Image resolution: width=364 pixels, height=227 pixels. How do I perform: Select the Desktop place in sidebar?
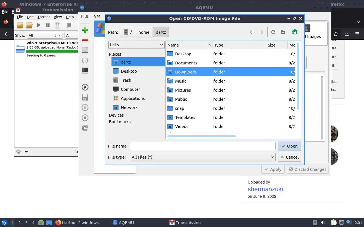click(x=138, y=71)
